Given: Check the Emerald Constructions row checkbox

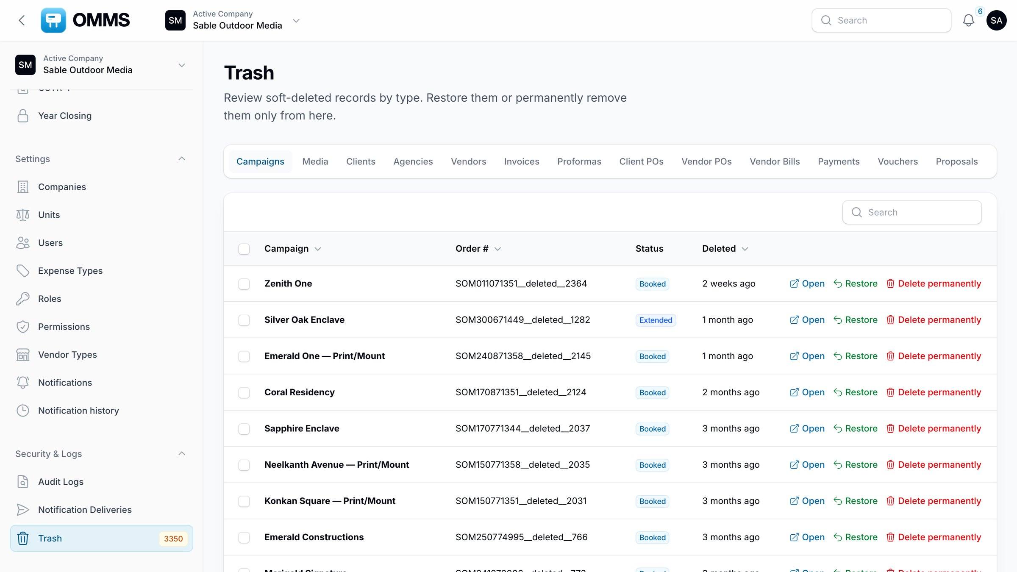Looking at the screenshot, I should point(244,538).
